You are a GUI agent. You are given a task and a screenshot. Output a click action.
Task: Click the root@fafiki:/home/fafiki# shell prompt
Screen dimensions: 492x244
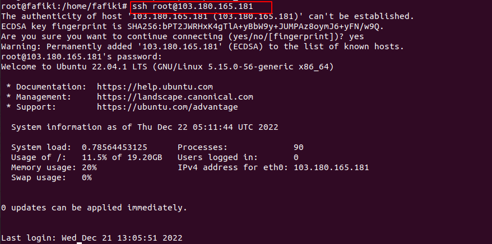point(64,7)
